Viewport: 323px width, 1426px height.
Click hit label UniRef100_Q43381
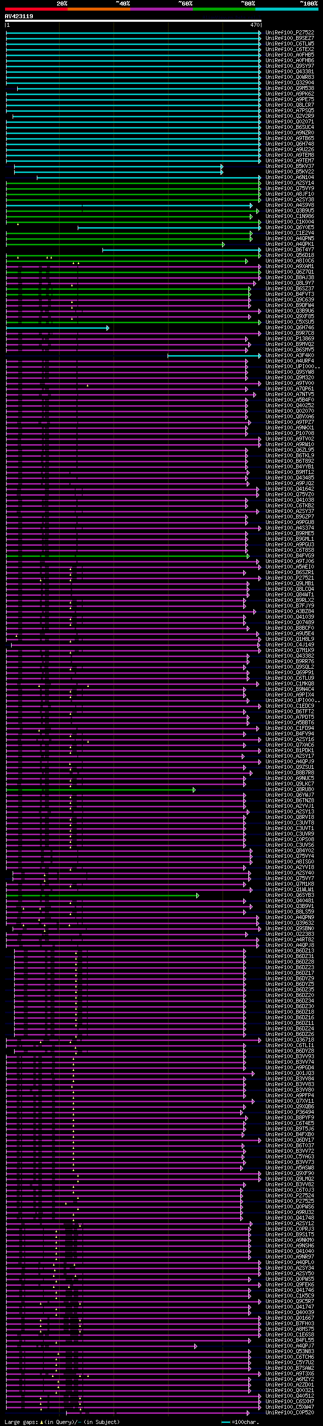[x=290, y=71]
